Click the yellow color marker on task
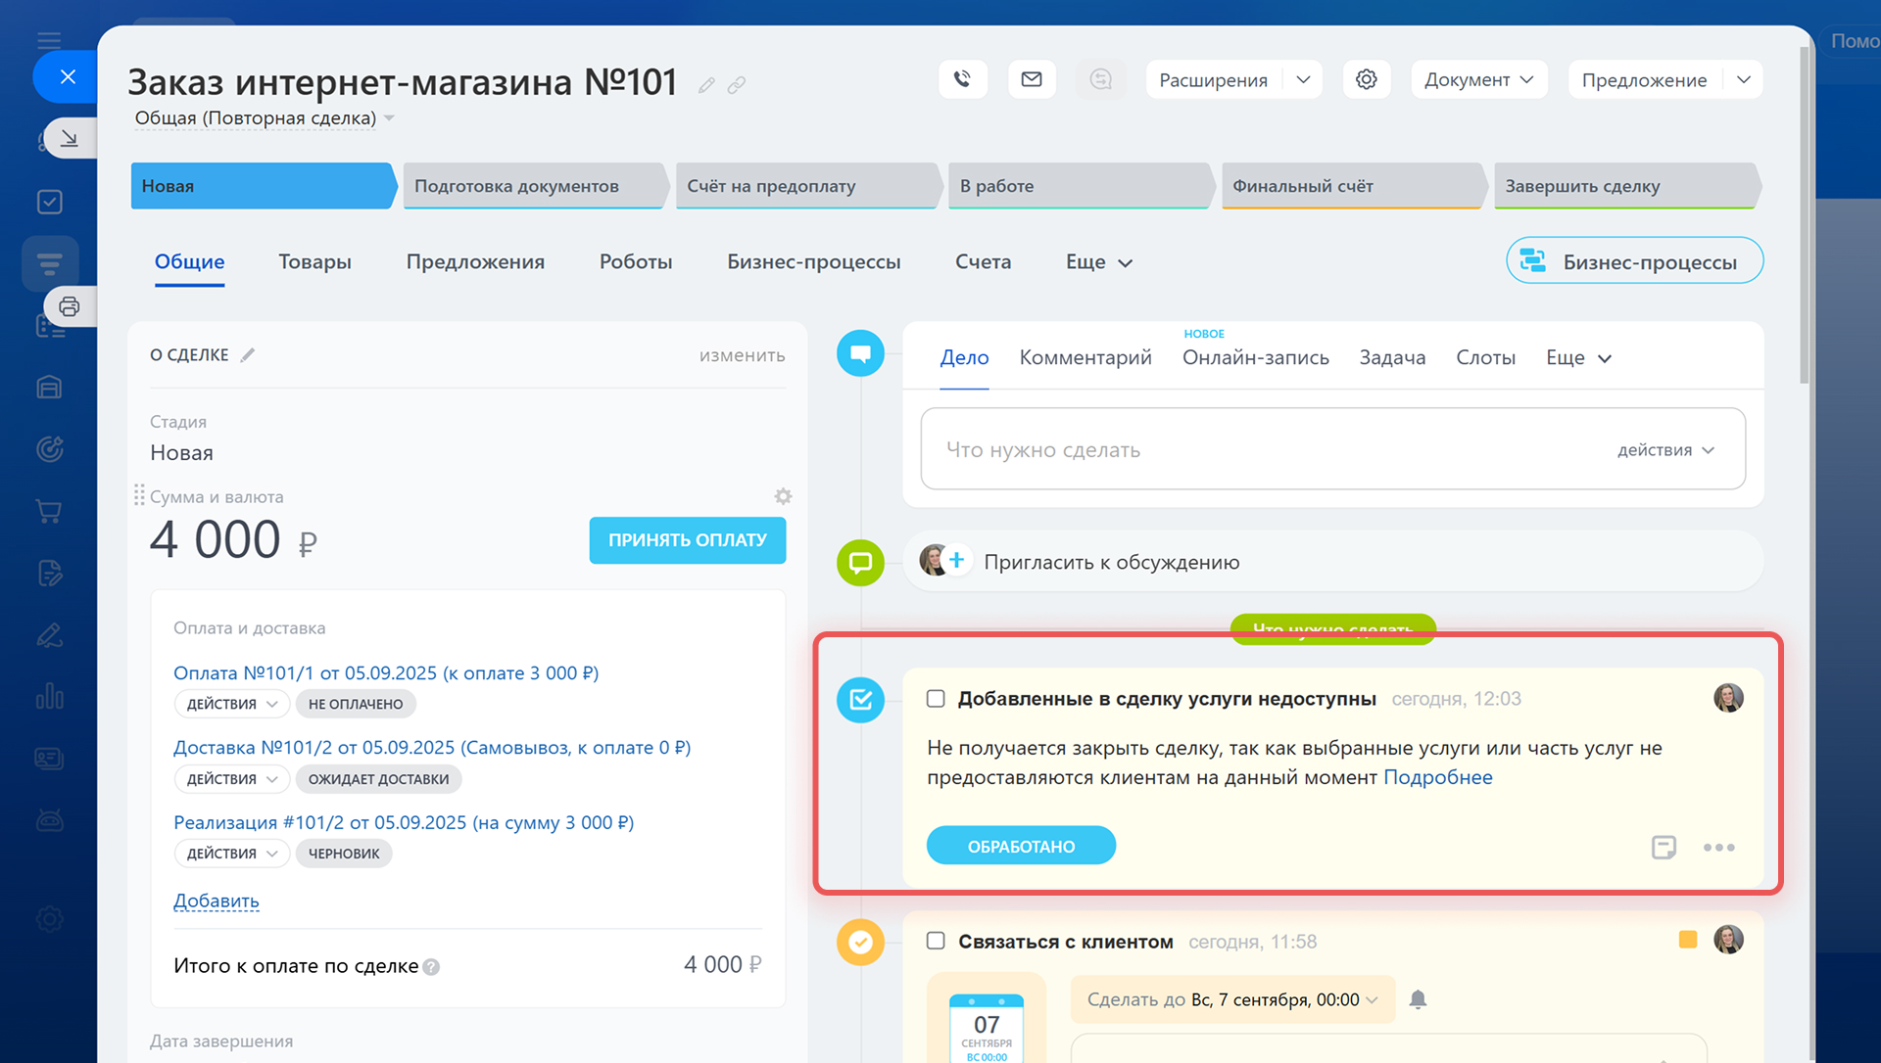 (x=1687, y=940)
